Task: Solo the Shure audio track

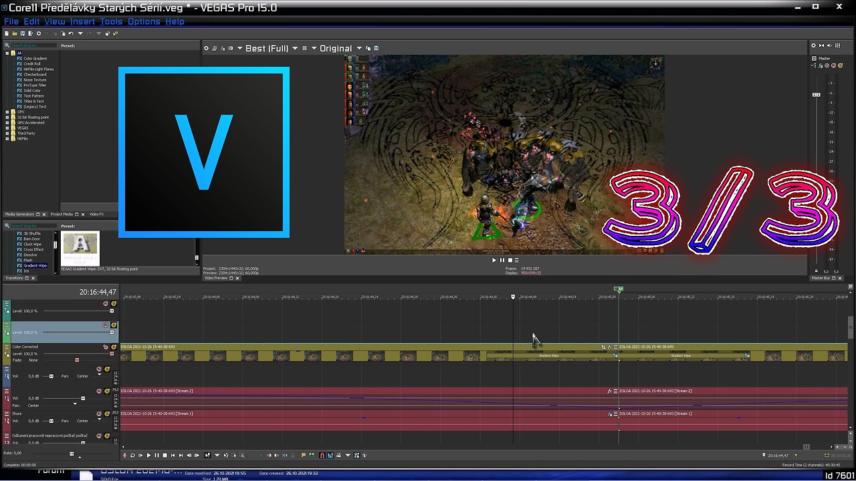Action: coord(107,414)
